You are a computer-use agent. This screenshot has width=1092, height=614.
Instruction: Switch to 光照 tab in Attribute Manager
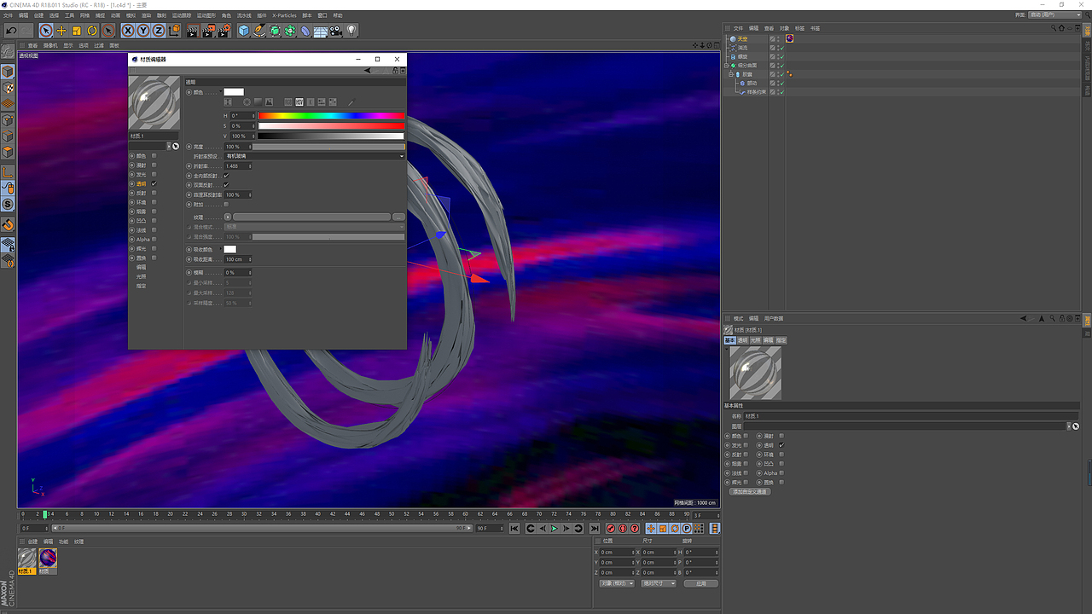(755, 340)
